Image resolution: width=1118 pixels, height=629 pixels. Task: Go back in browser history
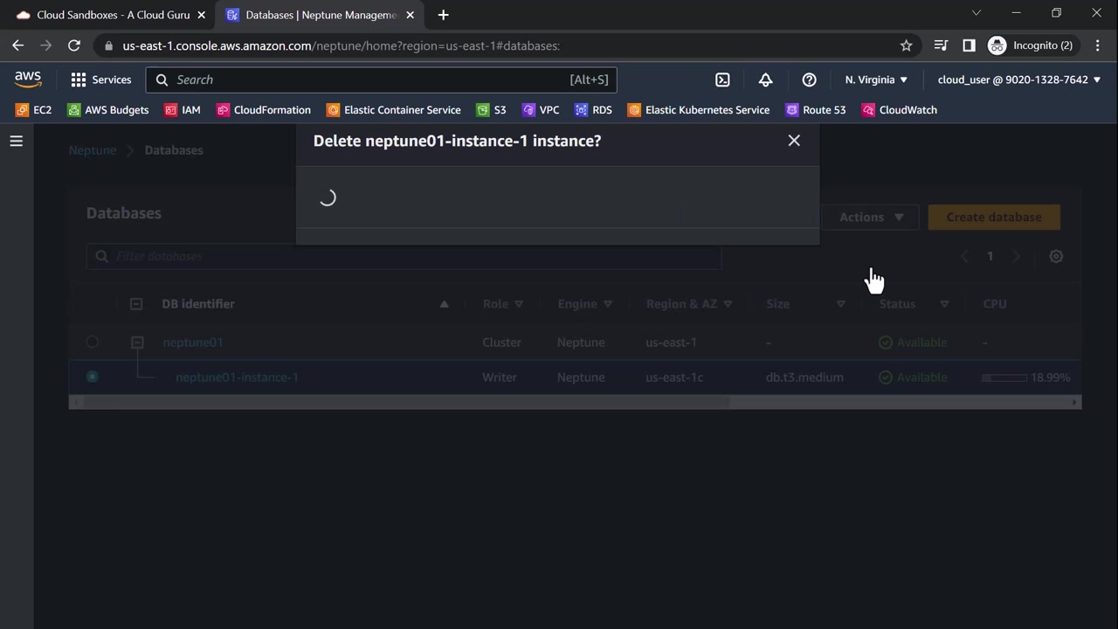18,45
